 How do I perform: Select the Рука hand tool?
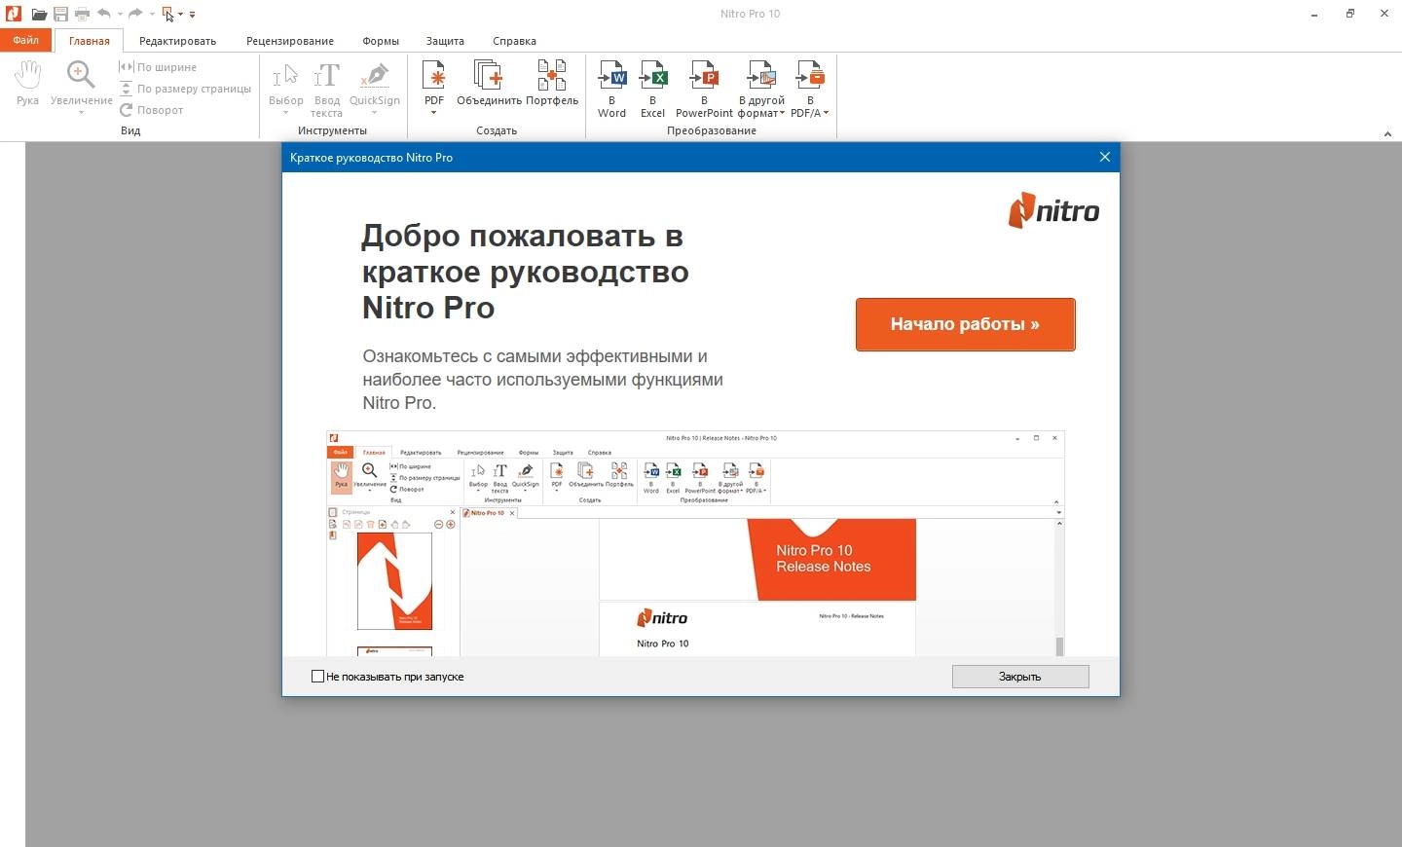pyautogui.click(x=28, y=83)
